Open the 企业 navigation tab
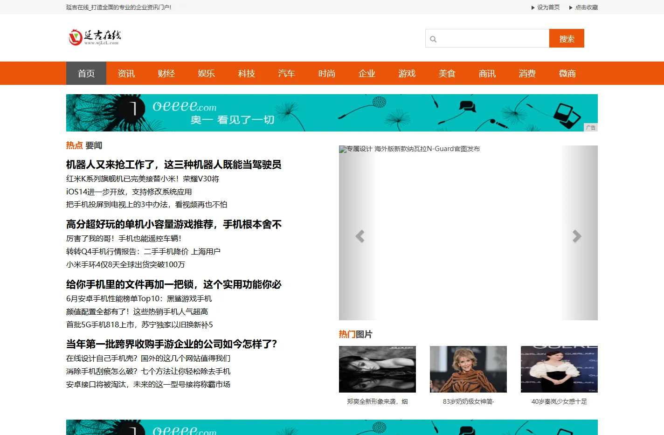The width and height of the screenshot is (664, 435). 367,73
